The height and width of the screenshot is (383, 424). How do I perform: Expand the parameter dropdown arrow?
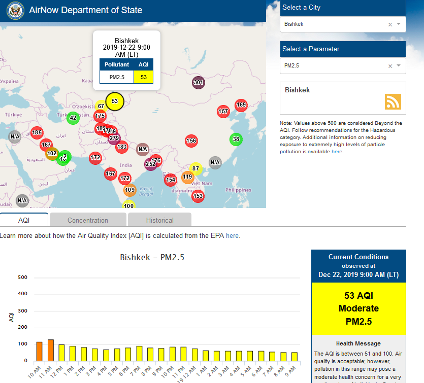tap(399, 66)
